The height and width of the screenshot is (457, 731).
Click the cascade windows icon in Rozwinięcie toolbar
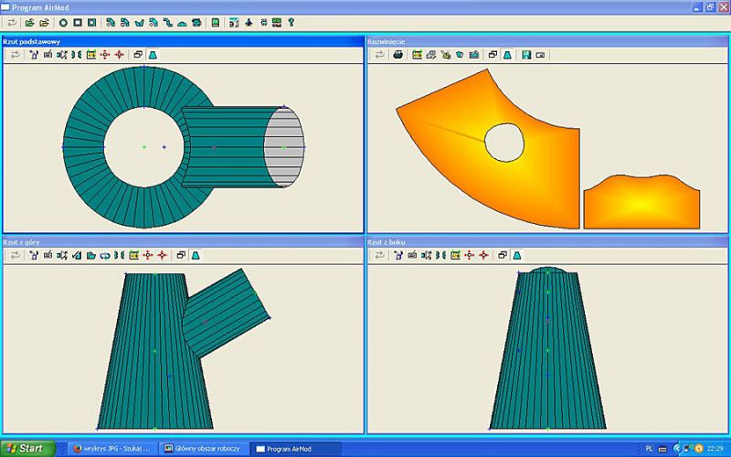click(492, 55)
